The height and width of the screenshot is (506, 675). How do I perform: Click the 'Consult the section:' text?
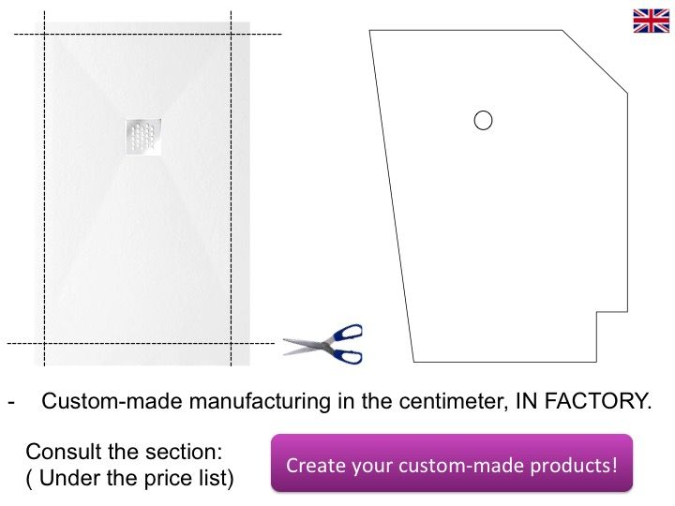click(x=124, y=452)
